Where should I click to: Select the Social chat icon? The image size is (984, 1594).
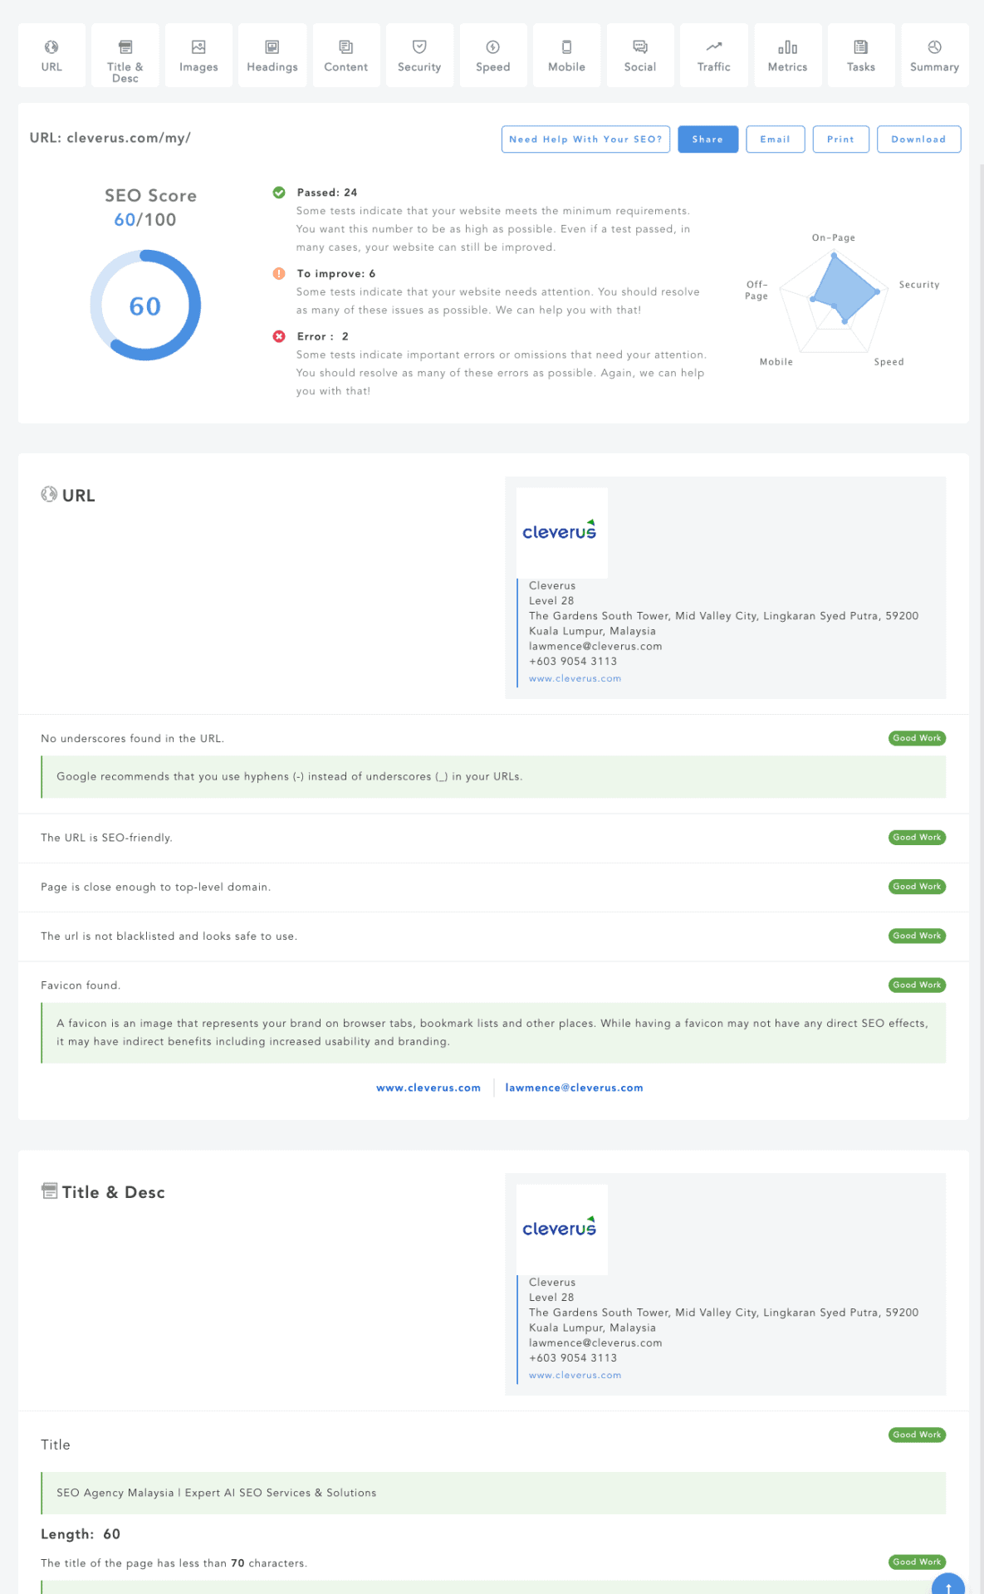click(640, 47)
